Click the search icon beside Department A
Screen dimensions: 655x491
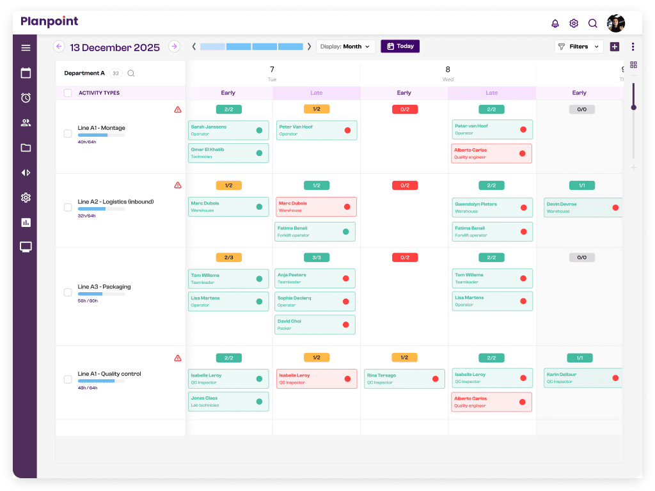131,74
